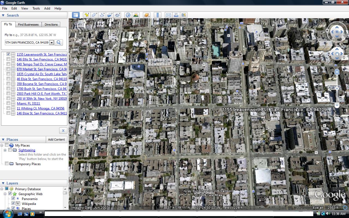
Task: Open the View menu
Action: point(25,8)
